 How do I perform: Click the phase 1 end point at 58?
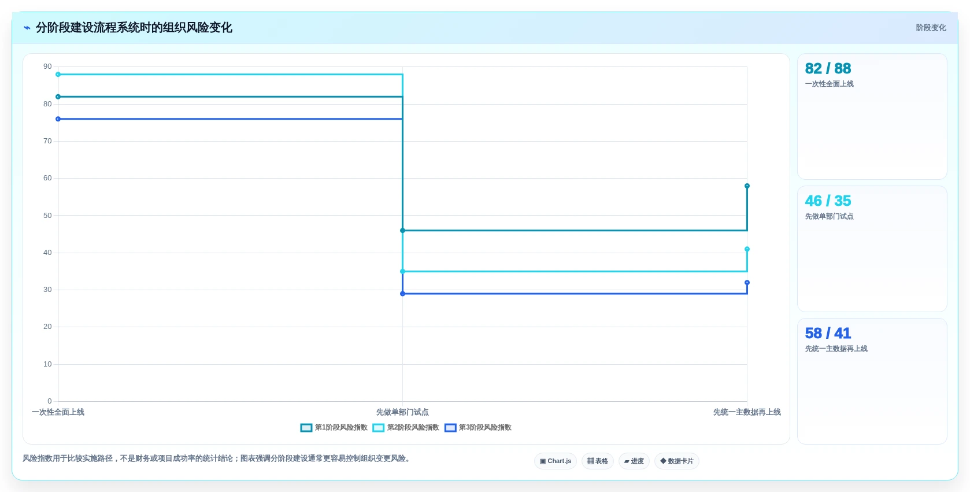(747, 186)
